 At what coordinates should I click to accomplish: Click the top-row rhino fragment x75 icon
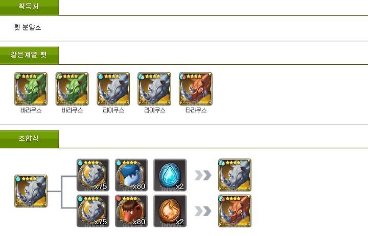point(93,175)
